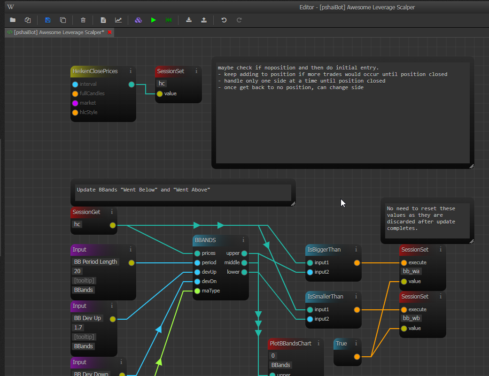Click the bb_wb key field
The image size is (489, 376).
(411, 318)
